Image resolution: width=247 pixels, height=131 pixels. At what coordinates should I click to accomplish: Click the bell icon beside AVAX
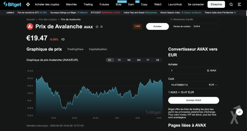click(x=101, y=27)
